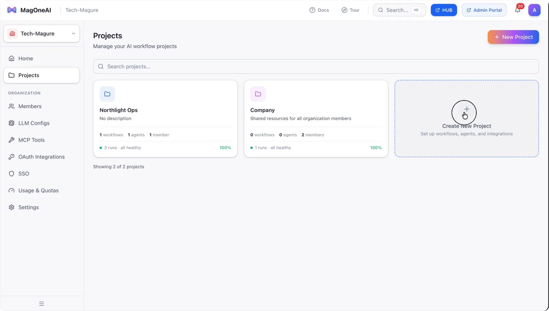Click the Create New Project label

[467, 126]
